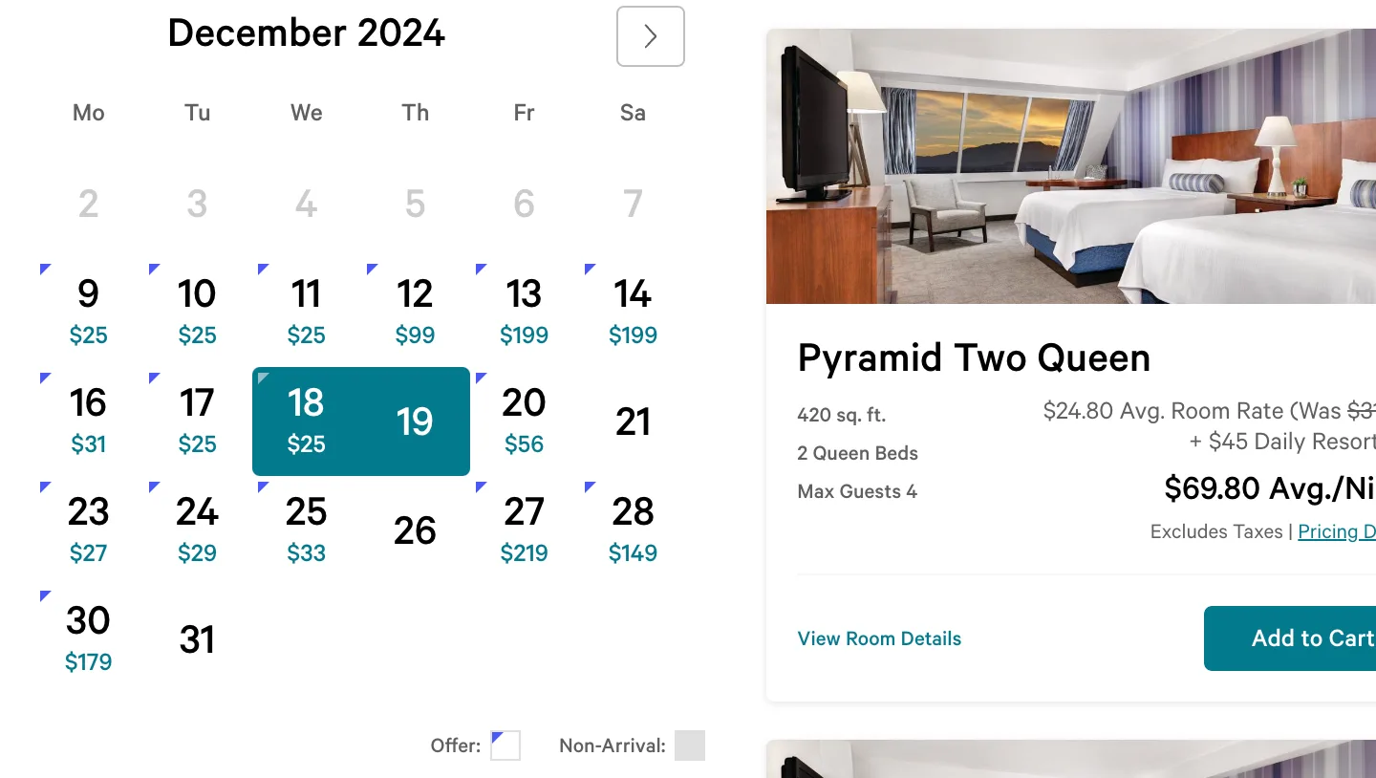Image resolution: width=1376 pixels, height=778 pixels.
Task: Pick December 23 priced $27
Action: tap(88, 528)
